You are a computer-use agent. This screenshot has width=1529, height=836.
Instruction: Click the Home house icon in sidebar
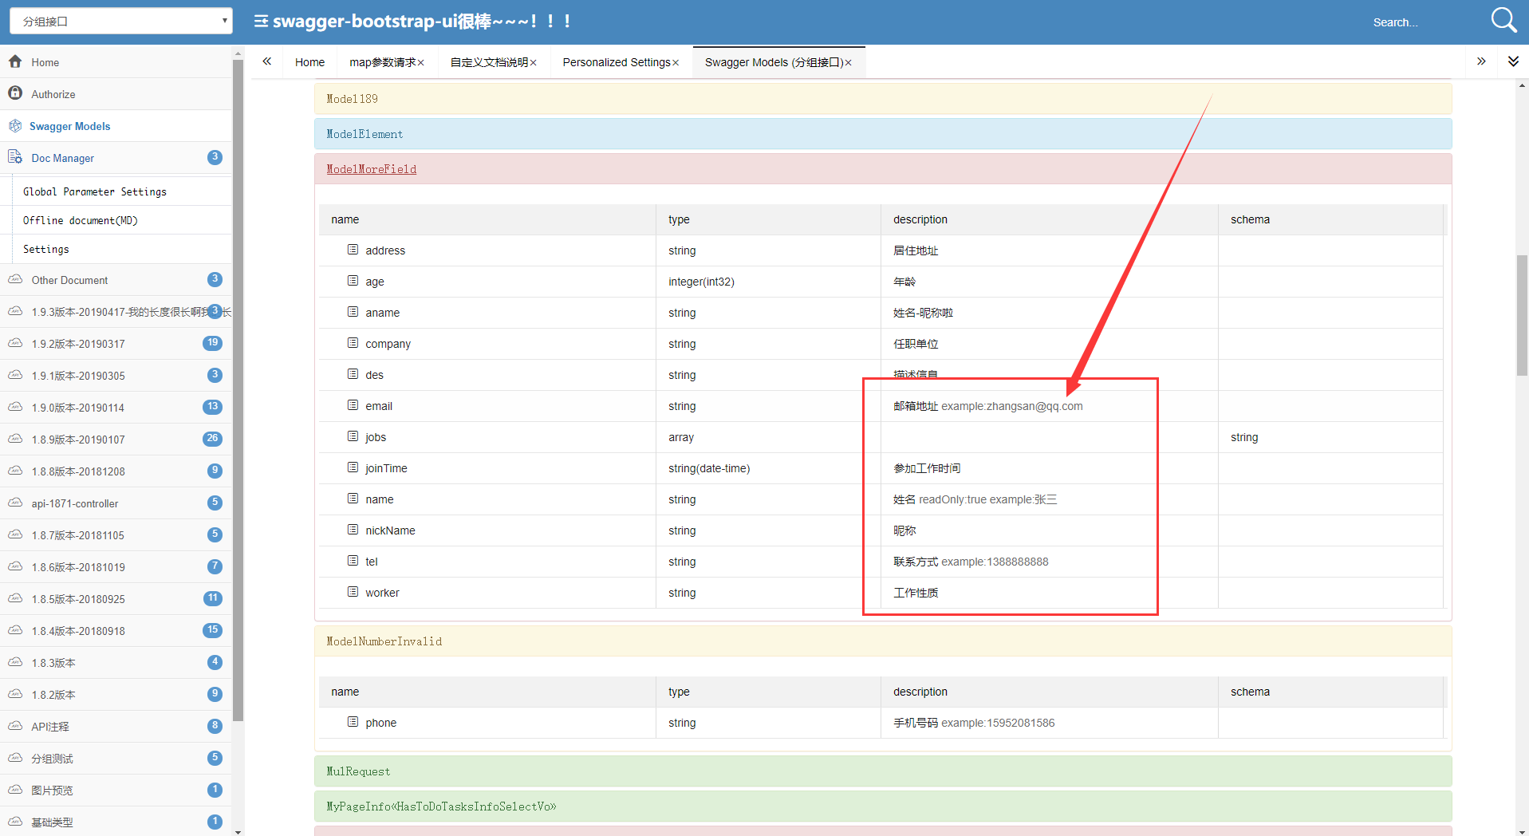15,61
